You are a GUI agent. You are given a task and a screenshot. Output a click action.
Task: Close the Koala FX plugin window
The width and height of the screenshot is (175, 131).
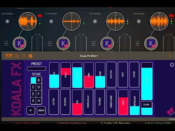[170, 56]
